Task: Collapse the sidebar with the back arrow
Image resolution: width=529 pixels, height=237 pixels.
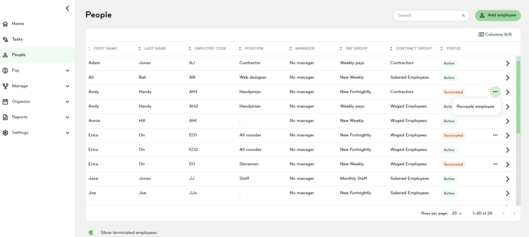Action: click(68, 8)
